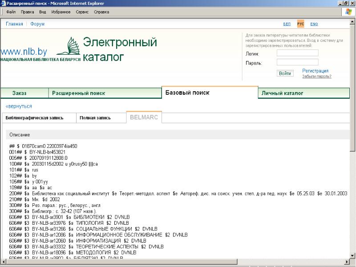Switch to the Расширенный поиск tab
Viewport: 356px width, 267px height.
(78, 93)
